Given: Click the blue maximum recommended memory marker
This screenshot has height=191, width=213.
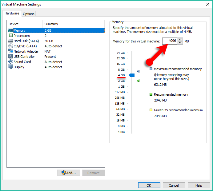Looking at the screenshot, I should (138, 71).
